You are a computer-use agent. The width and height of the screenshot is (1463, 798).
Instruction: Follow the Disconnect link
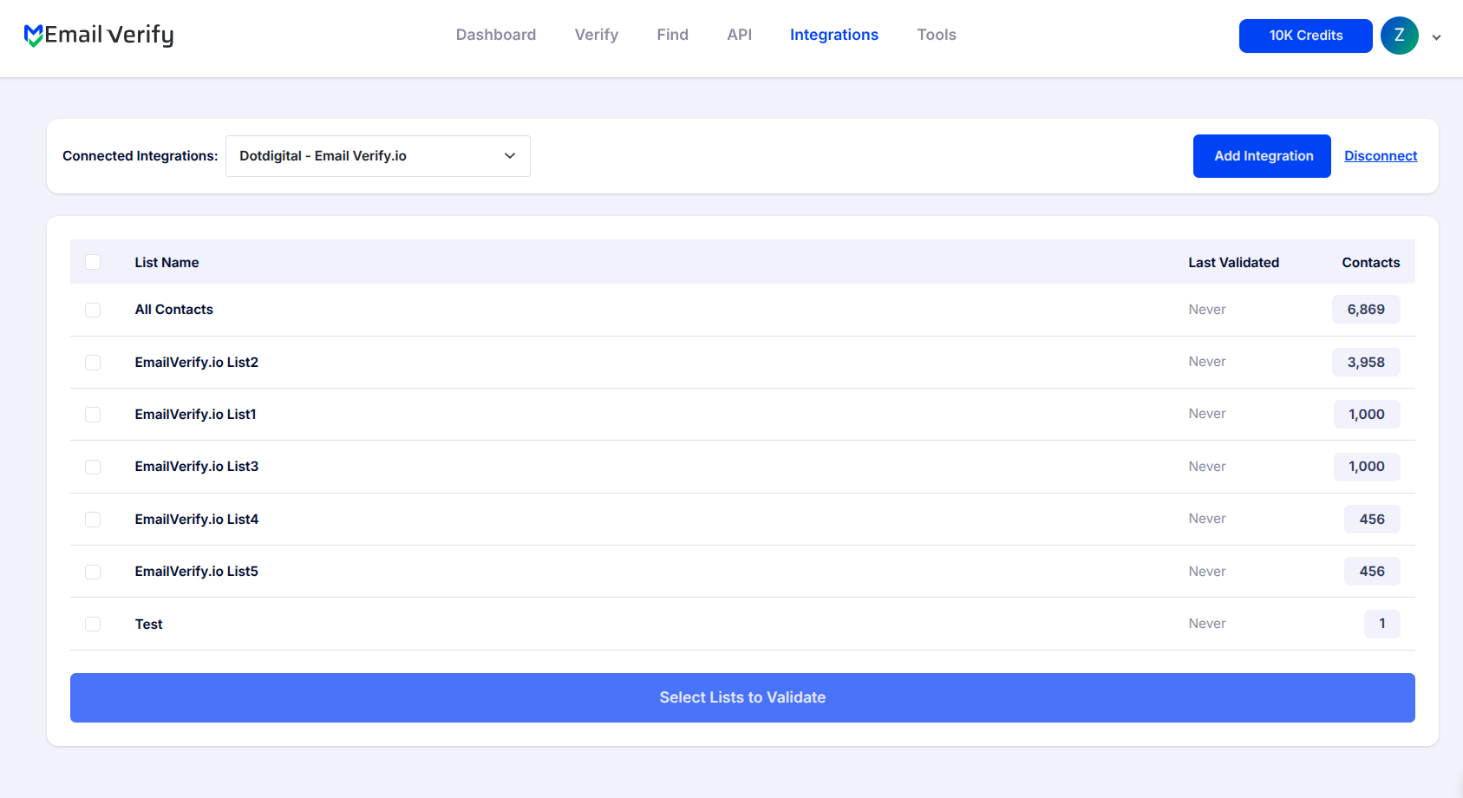coord(1381,156)
